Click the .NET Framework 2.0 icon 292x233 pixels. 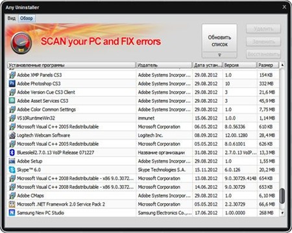tap(12, 205)
